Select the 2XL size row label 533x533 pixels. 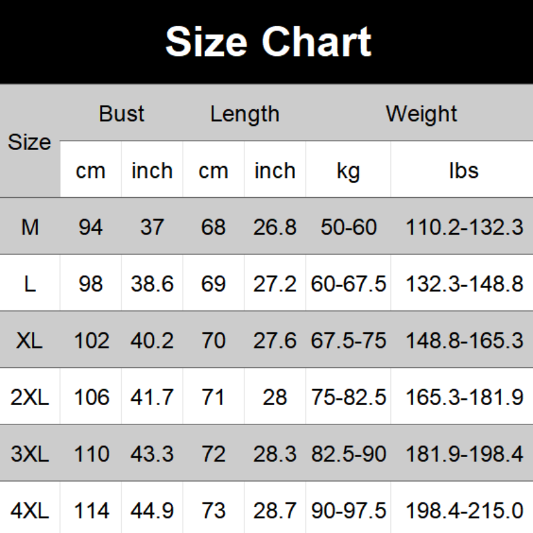(x=30, y=398)
